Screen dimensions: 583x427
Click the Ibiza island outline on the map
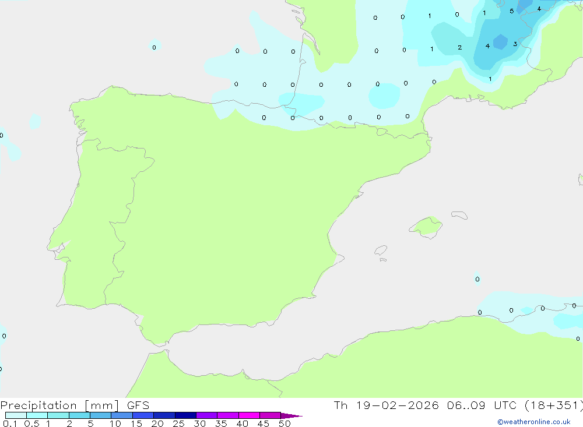381,250
